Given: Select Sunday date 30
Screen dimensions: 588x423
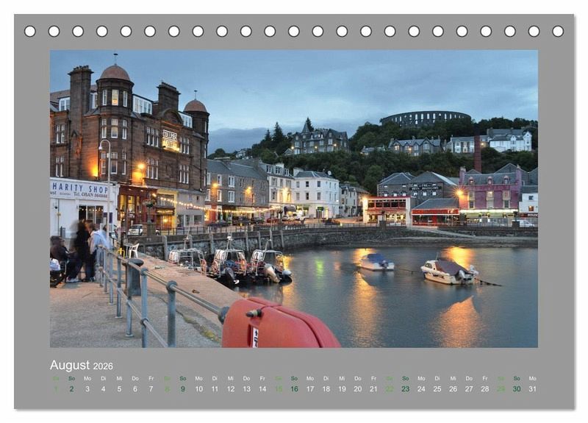Looking at the screenshot, I should (x=517, y=389).
